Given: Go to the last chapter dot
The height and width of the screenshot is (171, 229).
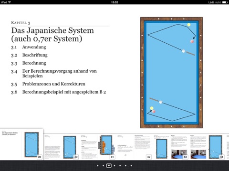Looking at the screenshot, I should point(131,166).
